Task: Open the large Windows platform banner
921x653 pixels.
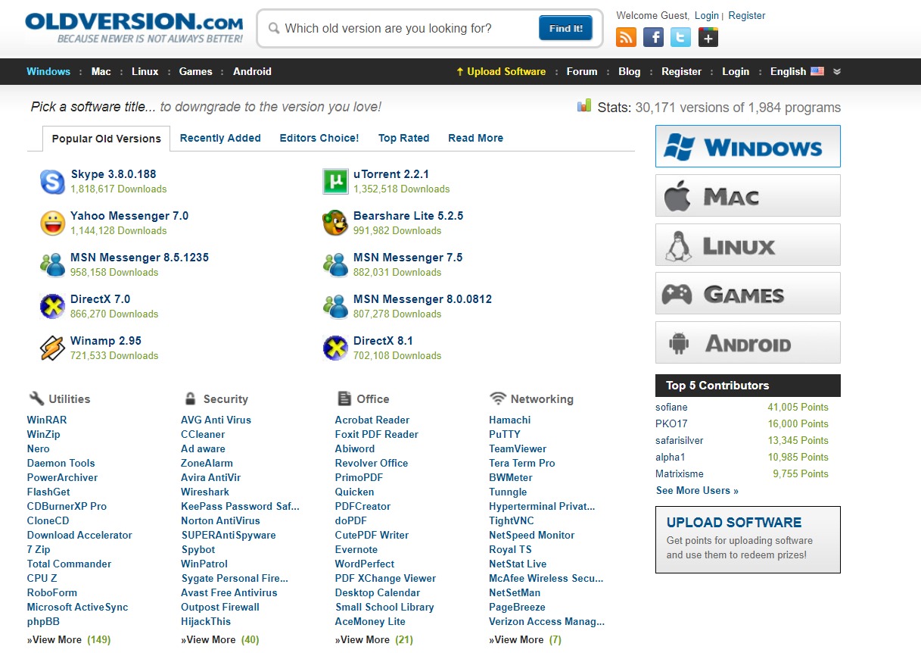Action: click(748, 146)
